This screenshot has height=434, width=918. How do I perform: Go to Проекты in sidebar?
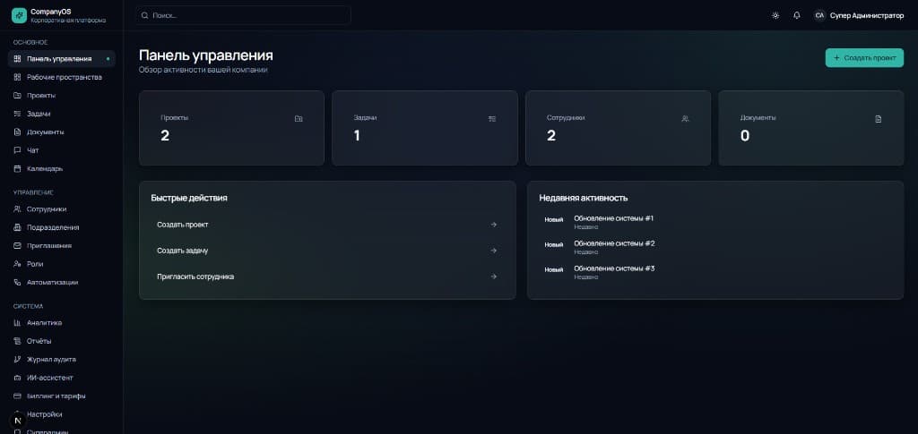coord(62,95)
